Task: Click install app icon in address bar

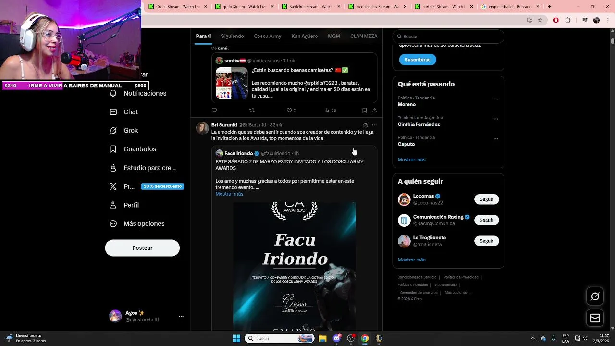Action: click(x=529, y=20)
